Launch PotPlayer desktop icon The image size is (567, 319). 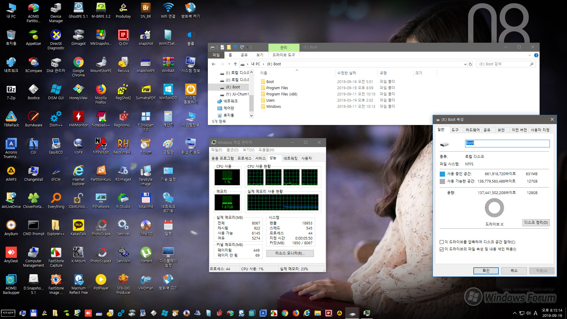click(x=101, y=282)
